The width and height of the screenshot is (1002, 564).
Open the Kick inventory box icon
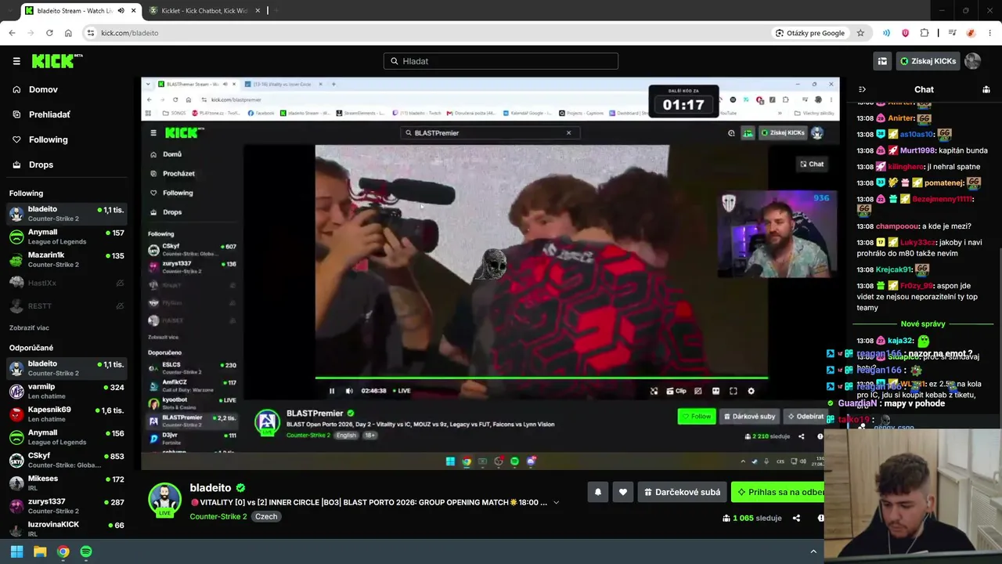(x=882, y=61)
